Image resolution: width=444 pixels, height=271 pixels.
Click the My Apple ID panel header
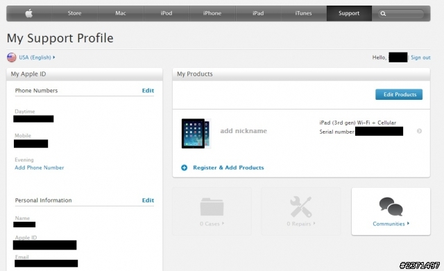pyautogui.click(x=85, y=74)
